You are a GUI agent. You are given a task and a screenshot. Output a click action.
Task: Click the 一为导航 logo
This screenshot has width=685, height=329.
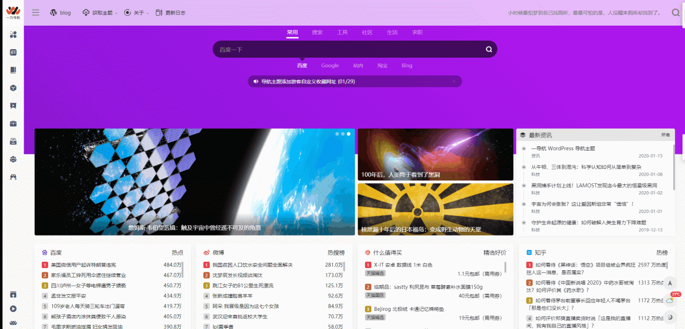tap(13, 12)
